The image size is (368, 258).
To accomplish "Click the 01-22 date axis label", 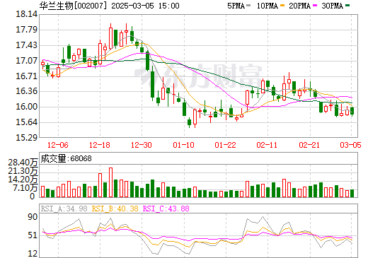I will 225,145.
